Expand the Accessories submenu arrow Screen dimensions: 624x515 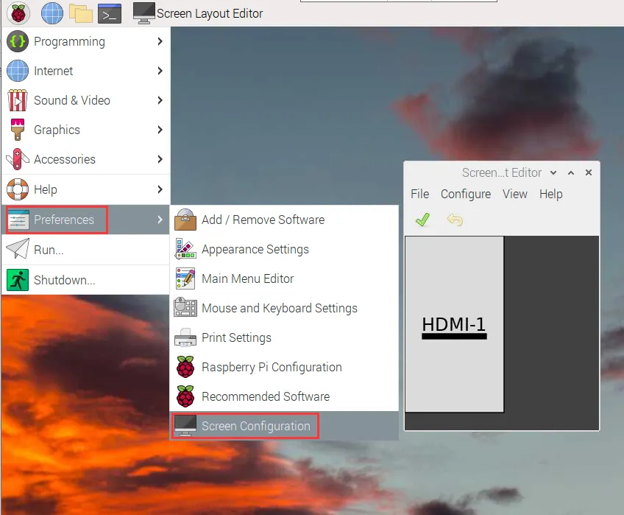(160, 159)
